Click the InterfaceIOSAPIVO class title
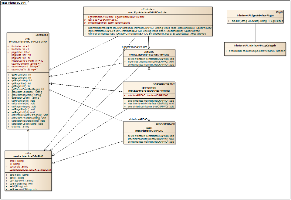Viewport: 291px width, 200px height. click(x=28, y=156)
